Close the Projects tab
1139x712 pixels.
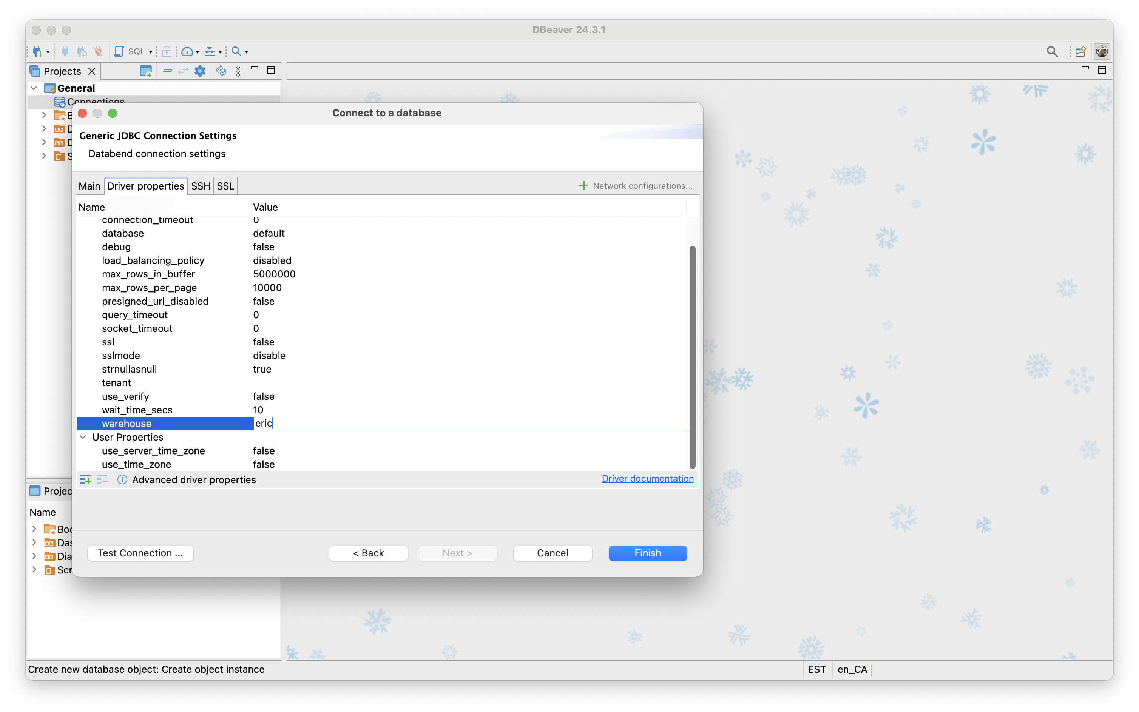click(x=92, y=71)
